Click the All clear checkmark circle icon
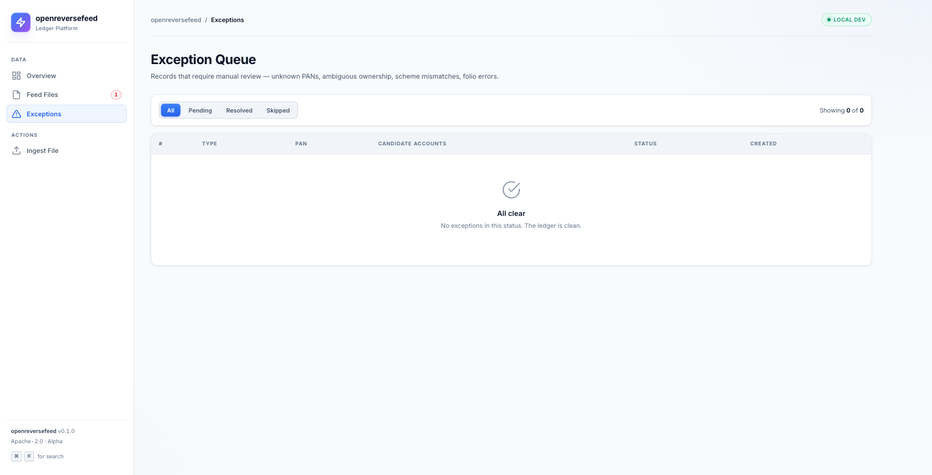Screen dimensions: 932x475 point(511,190)
